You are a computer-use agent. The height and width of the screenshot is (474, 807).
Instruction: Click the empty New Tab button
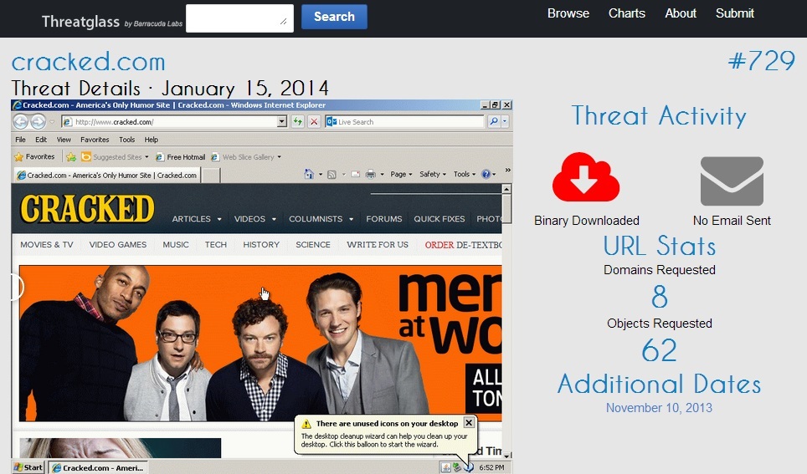point(210,176)
